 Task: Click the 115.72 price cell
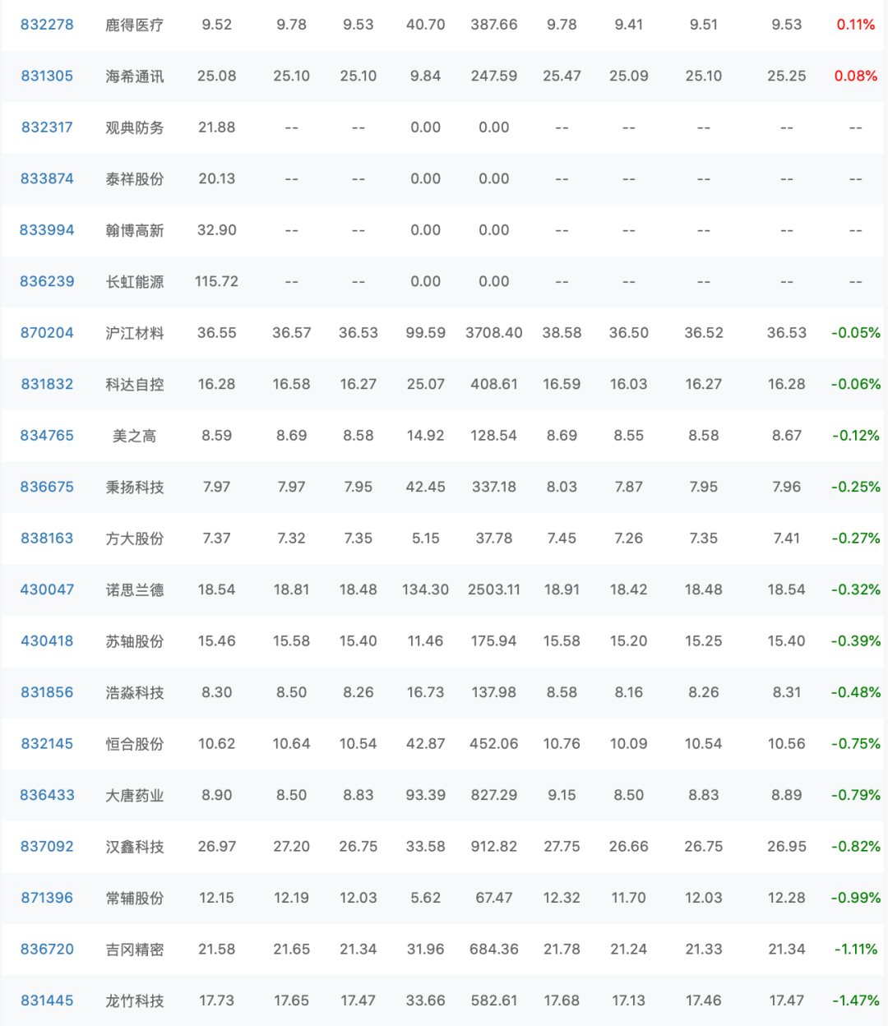click(217, 281)
